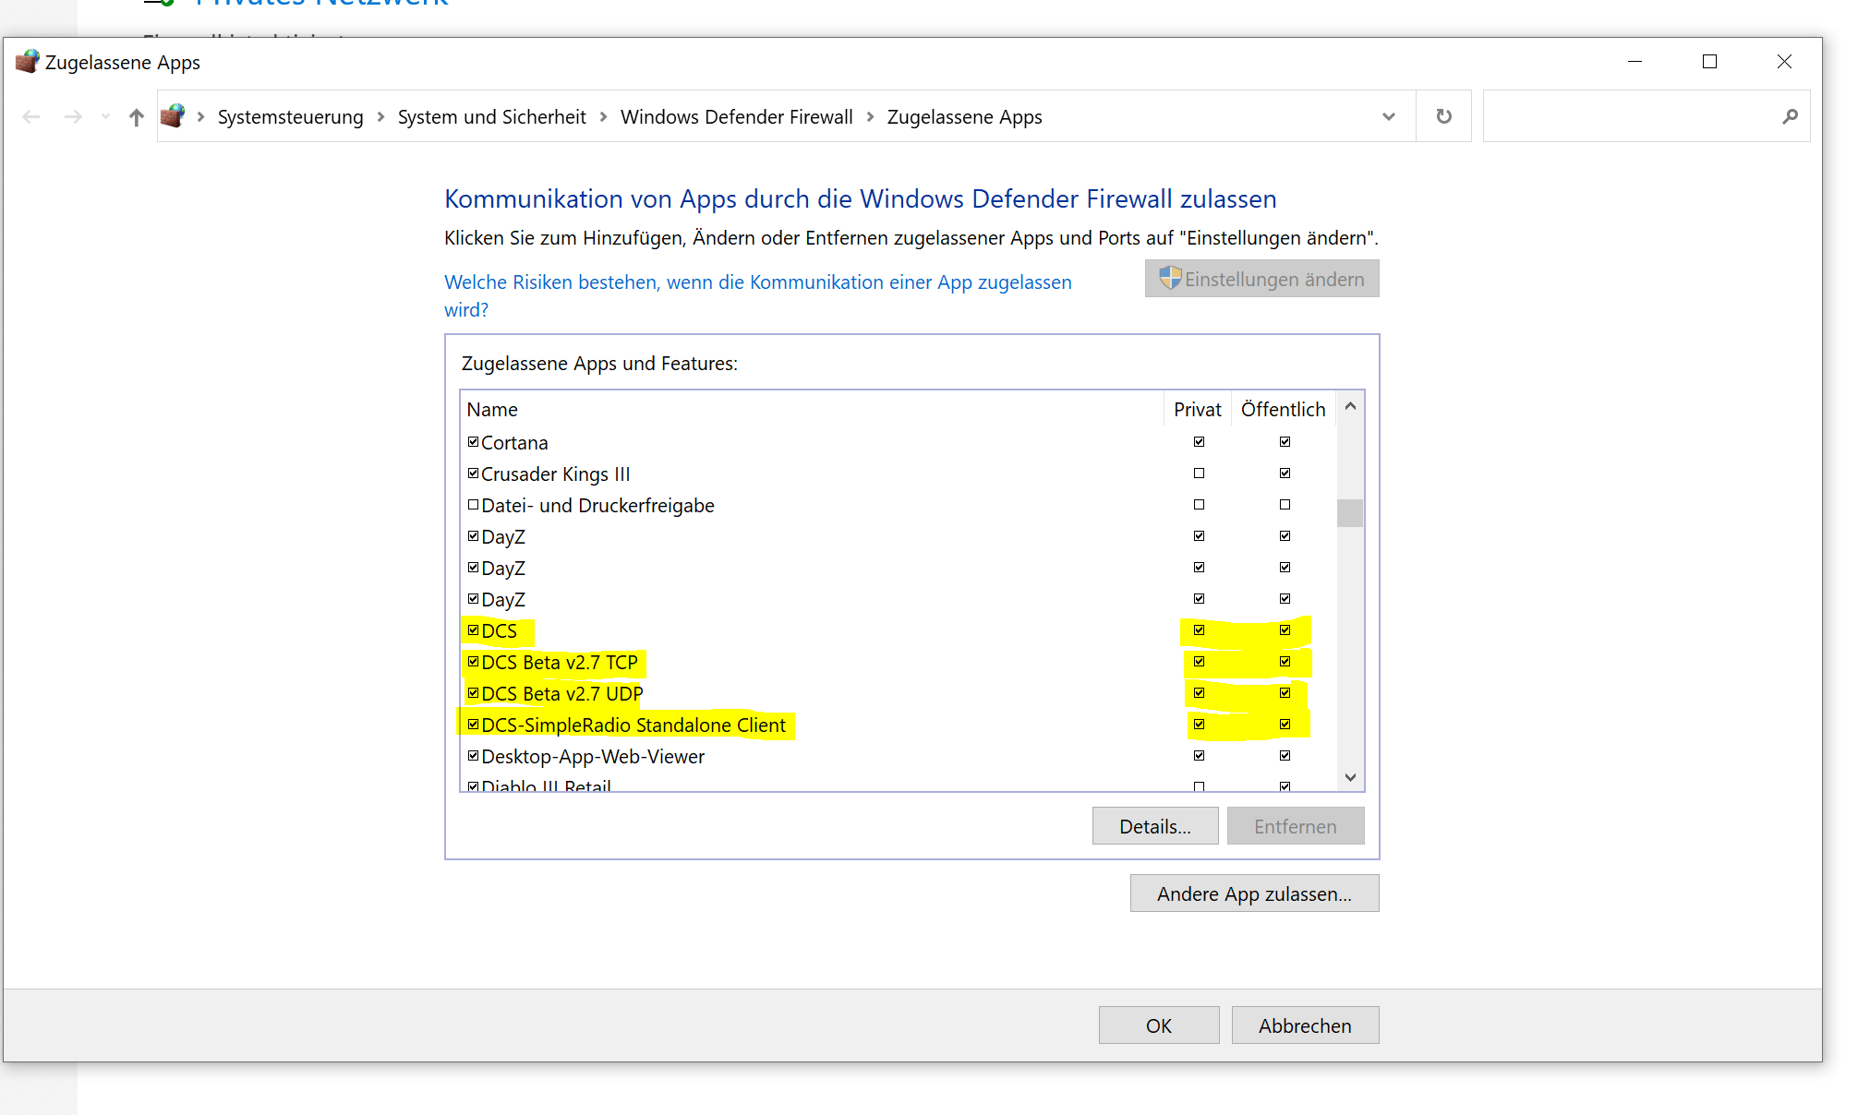This screenshot has height=1115, width=1870.
Task: Toggle Cortana Privat checkbox
Action: pos(1199,442)
